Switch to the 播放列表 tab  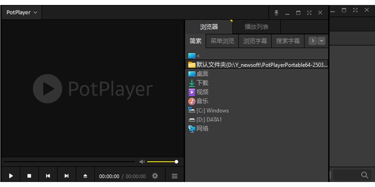pos(256,27)
